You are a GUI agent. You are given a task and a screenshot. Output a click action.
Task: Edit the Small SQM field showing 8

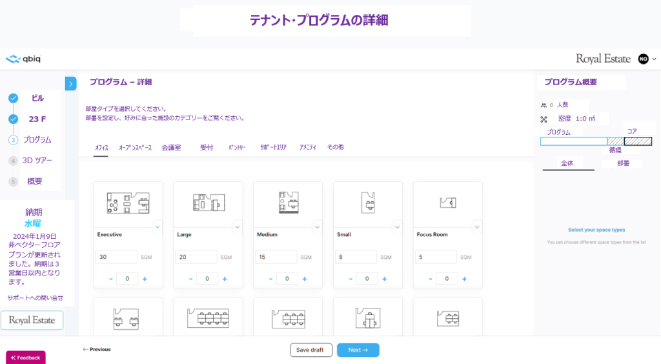point(356,257)
